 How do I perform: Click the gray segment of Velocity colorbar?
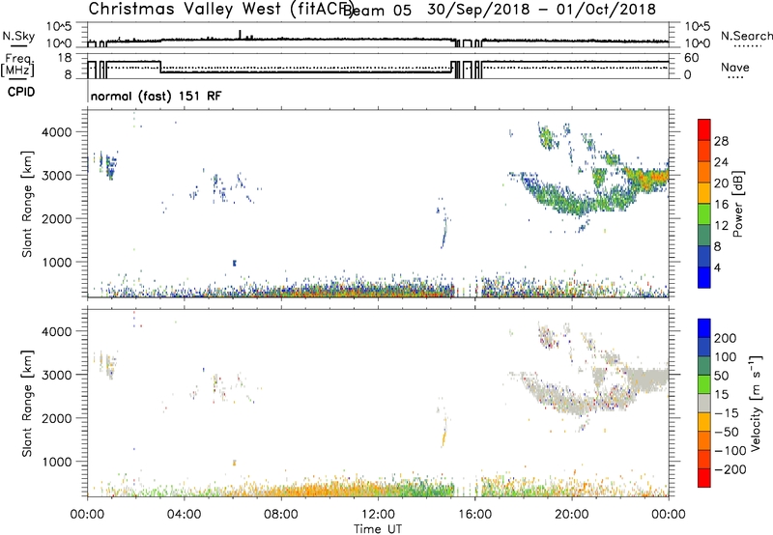[x=704, y=404]
